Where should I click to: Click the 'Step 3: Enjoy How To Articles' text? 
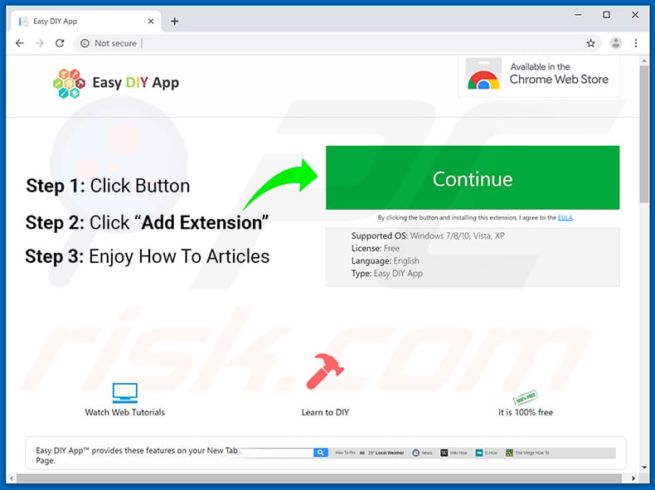147,256
